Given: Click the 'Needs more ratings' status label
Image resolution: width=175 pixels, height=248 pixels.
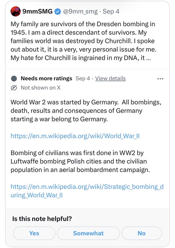Looking at the screenshot, I should pyautogui.click(x=46, y=78).
